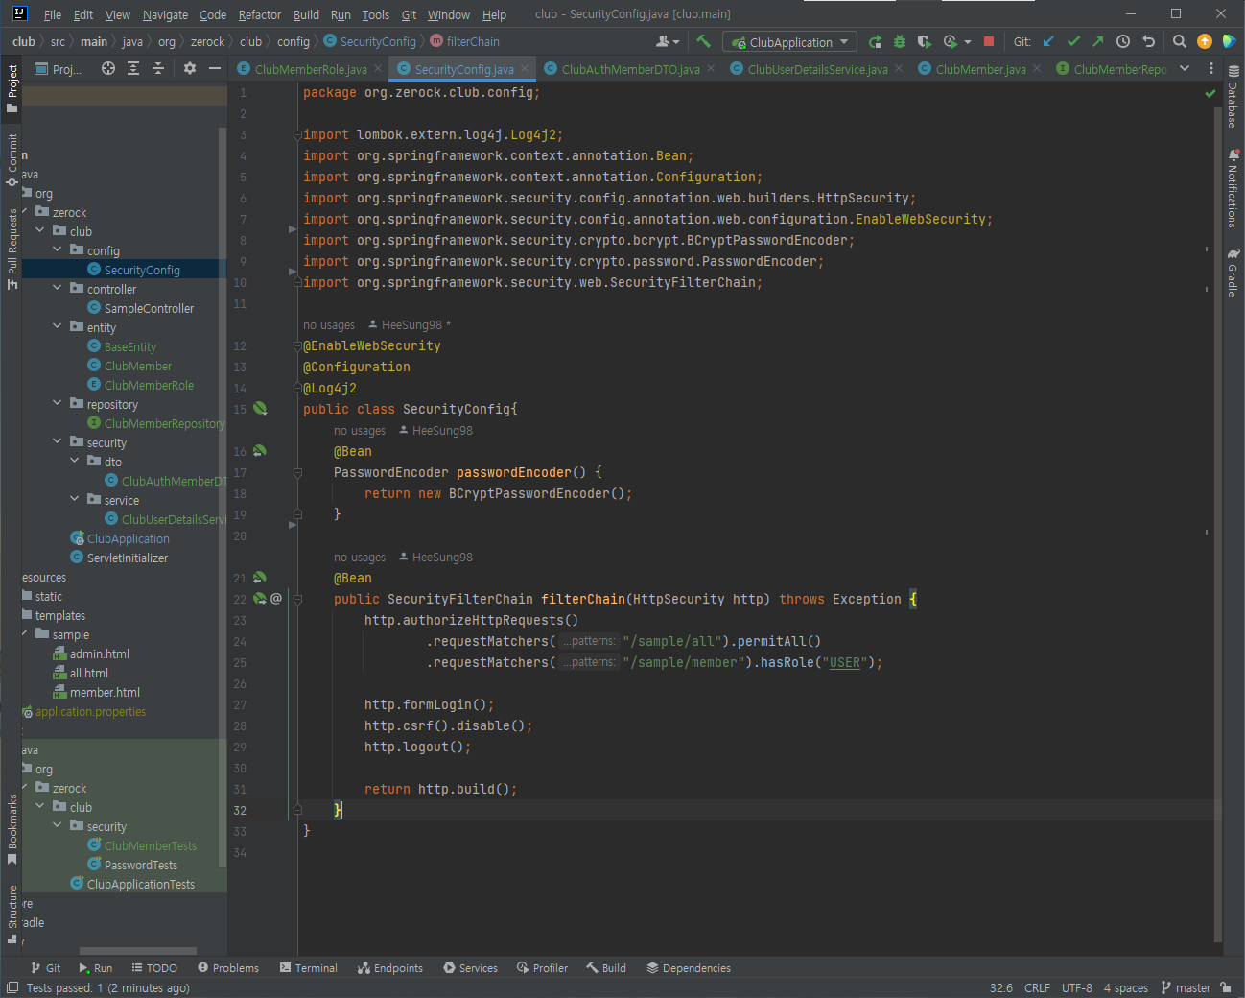Collapse the config folder in tree
Viewport: 1245px width, 998px height.
click(x=58, y=250)
